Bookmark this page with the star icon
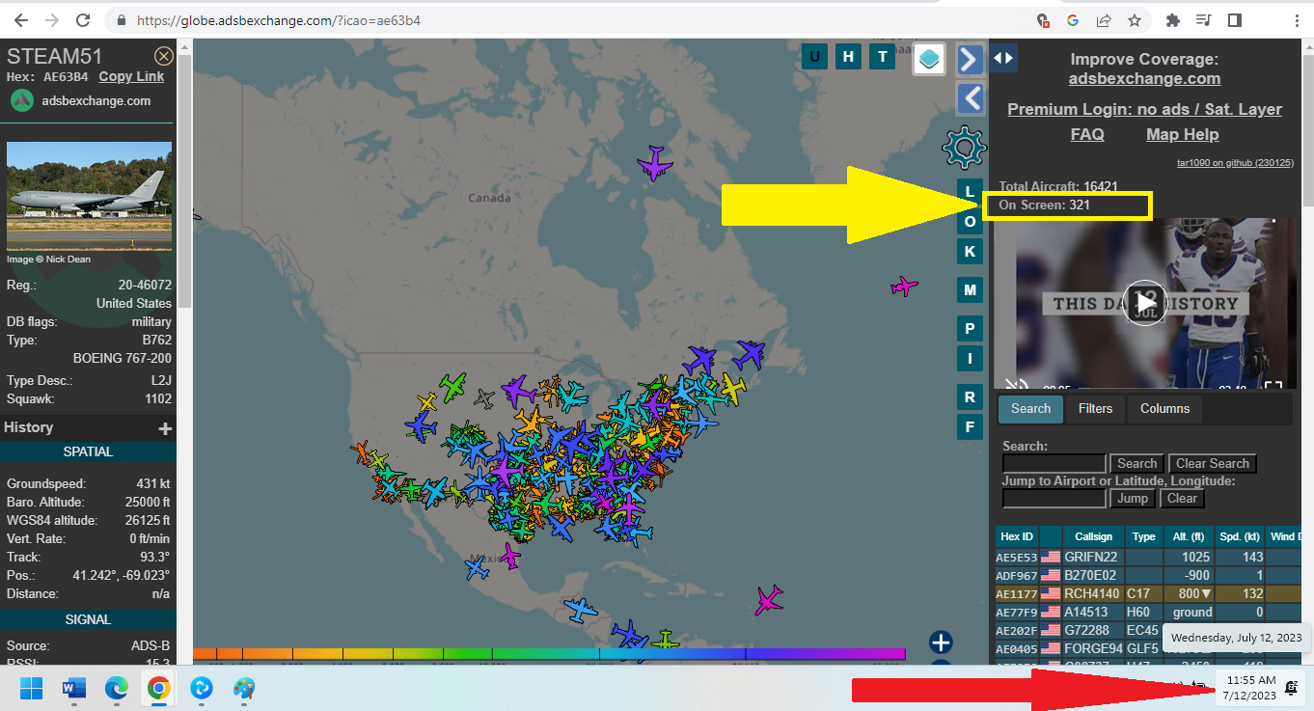 coord(1135,19)
